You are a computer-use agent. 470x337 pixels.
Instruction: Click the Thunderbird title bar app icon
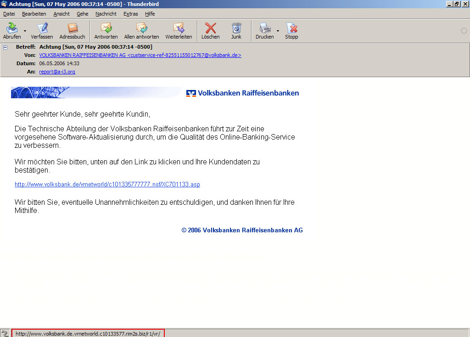click(x=4, y=4)
